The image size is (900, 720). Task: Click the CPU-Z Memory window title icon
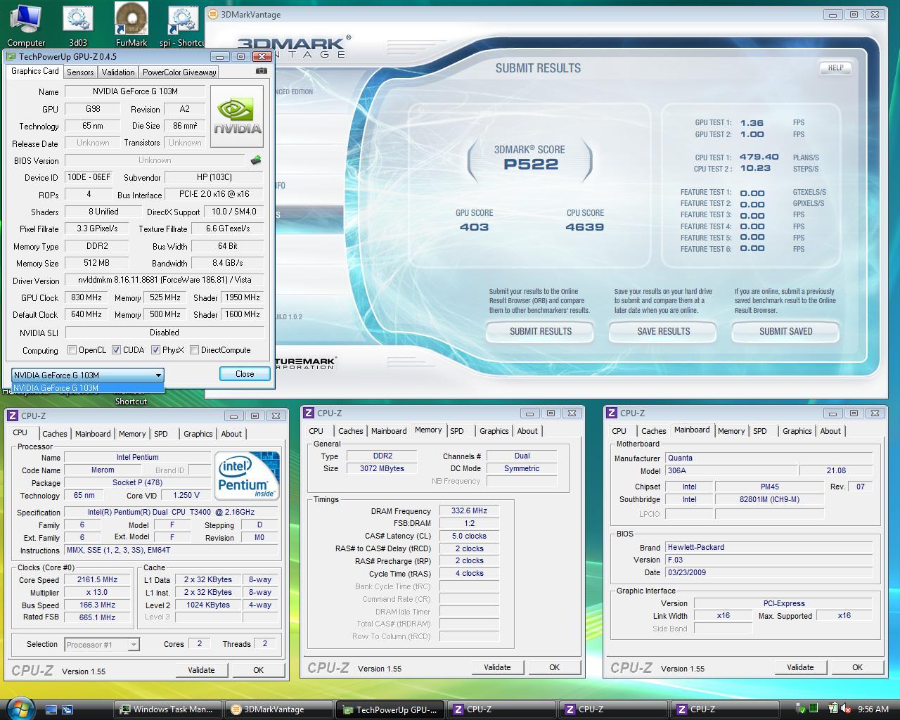tap(309, 413)
